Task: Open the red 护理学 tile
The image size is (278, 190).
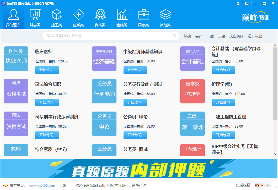Action: (192, 91)
